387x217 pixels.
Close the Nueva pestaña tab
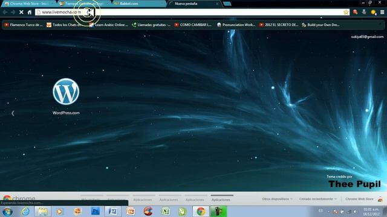pyautogui.click(x=217, y=4)
